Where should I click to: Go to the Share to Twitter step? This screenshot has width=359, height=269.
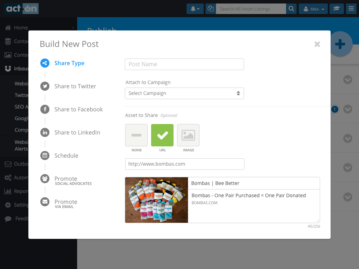[75, 86]
